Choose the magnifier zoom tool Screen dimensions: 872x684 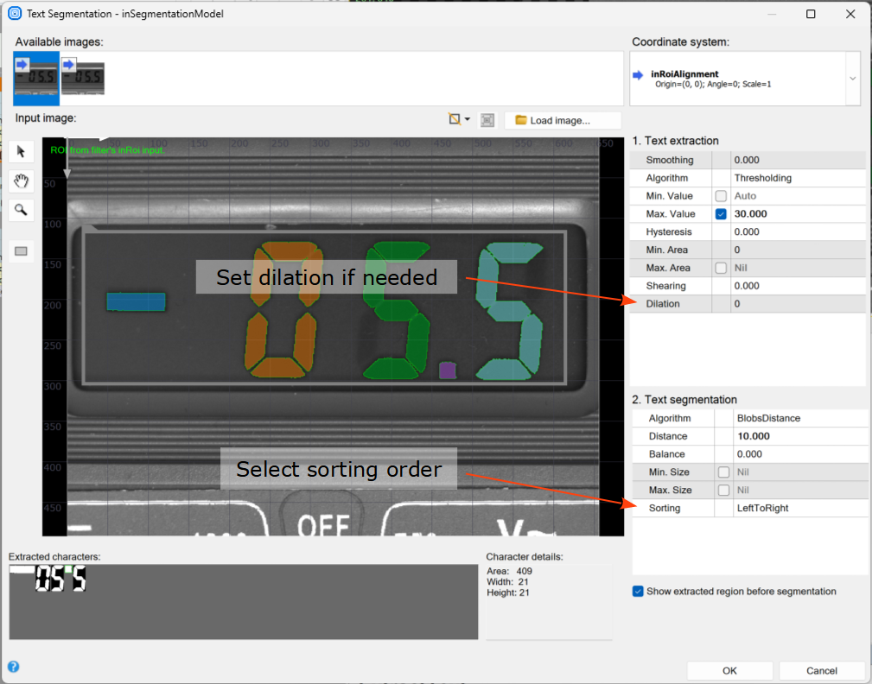21,209
